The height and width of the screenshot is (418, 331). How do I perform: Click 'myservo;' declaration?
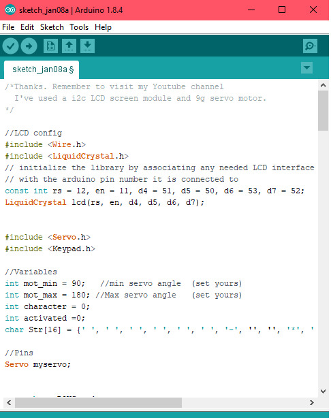[x=52, y=364]
